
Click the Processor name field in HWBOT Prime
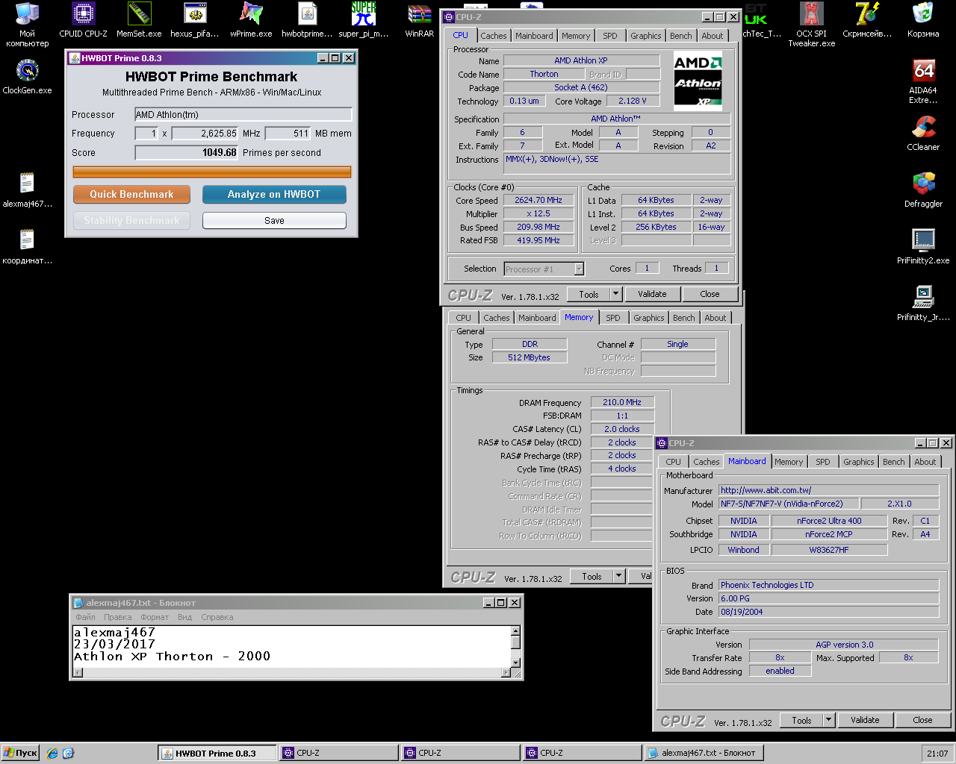coord(243,114)
